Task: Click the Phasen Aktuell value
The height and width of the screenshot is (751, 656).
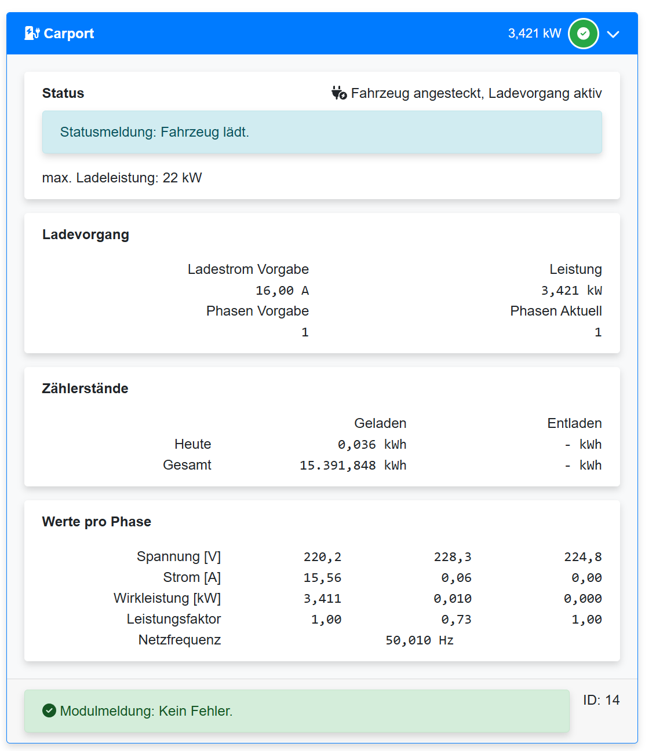Action: coord(597,332)
